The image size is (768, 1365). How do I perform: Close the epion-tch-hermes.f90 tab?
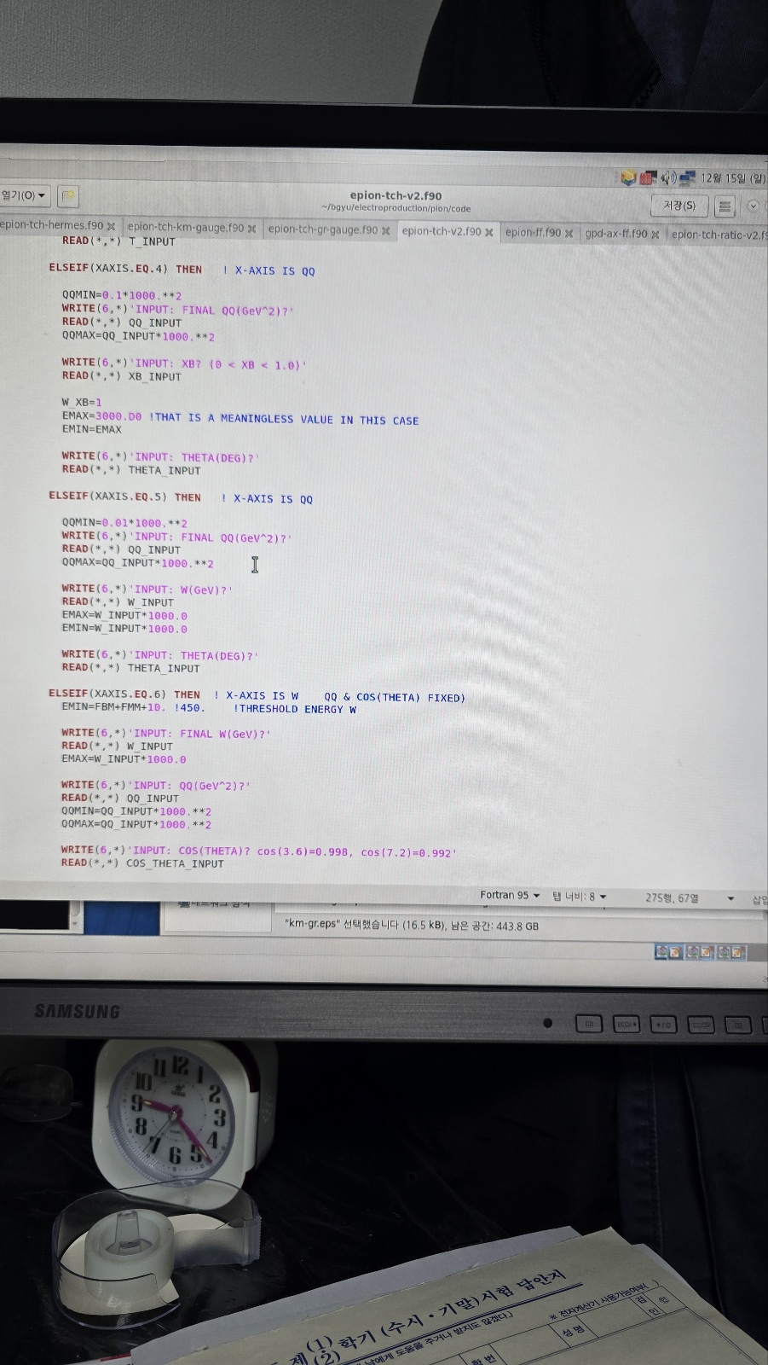[111, 226]
